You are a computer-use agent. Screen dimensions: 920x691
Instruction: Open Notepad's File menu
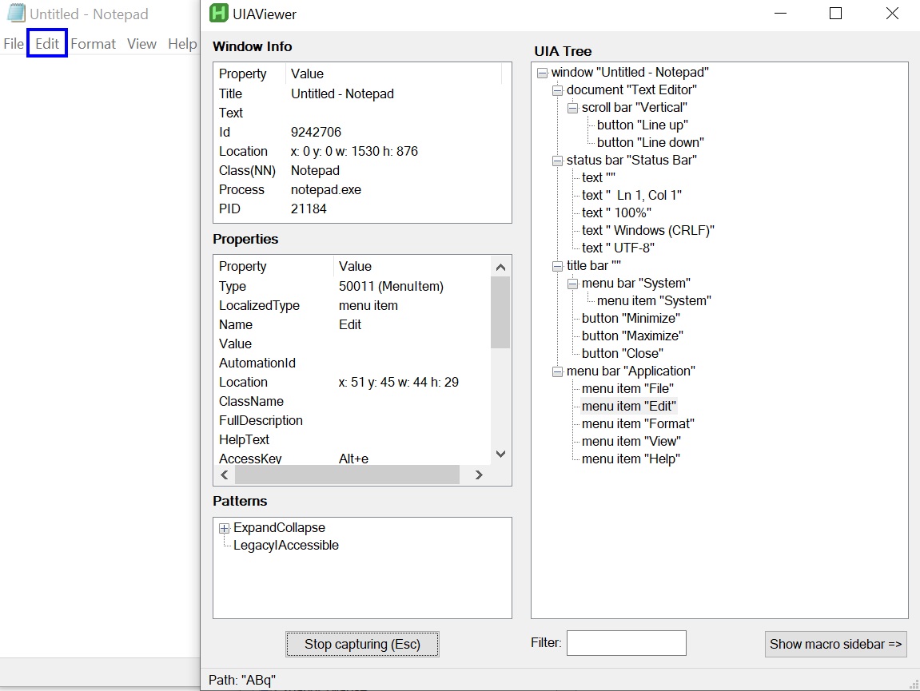coord(13,43)
